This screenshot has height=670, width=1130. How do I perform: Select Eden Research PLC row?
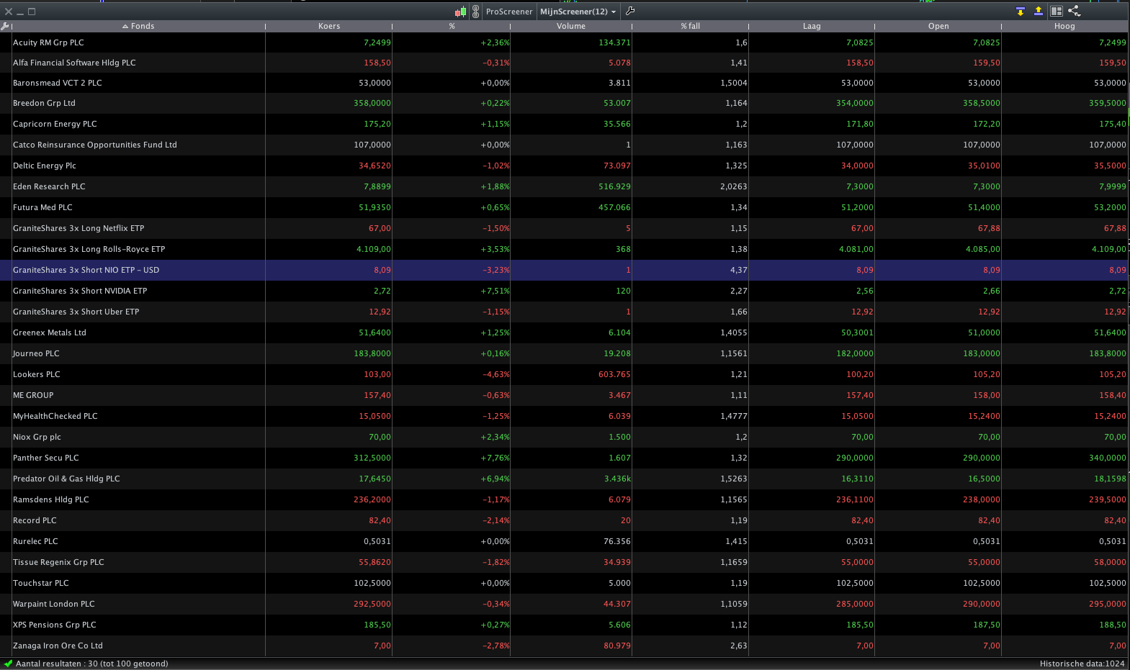(x=564, y=186)
